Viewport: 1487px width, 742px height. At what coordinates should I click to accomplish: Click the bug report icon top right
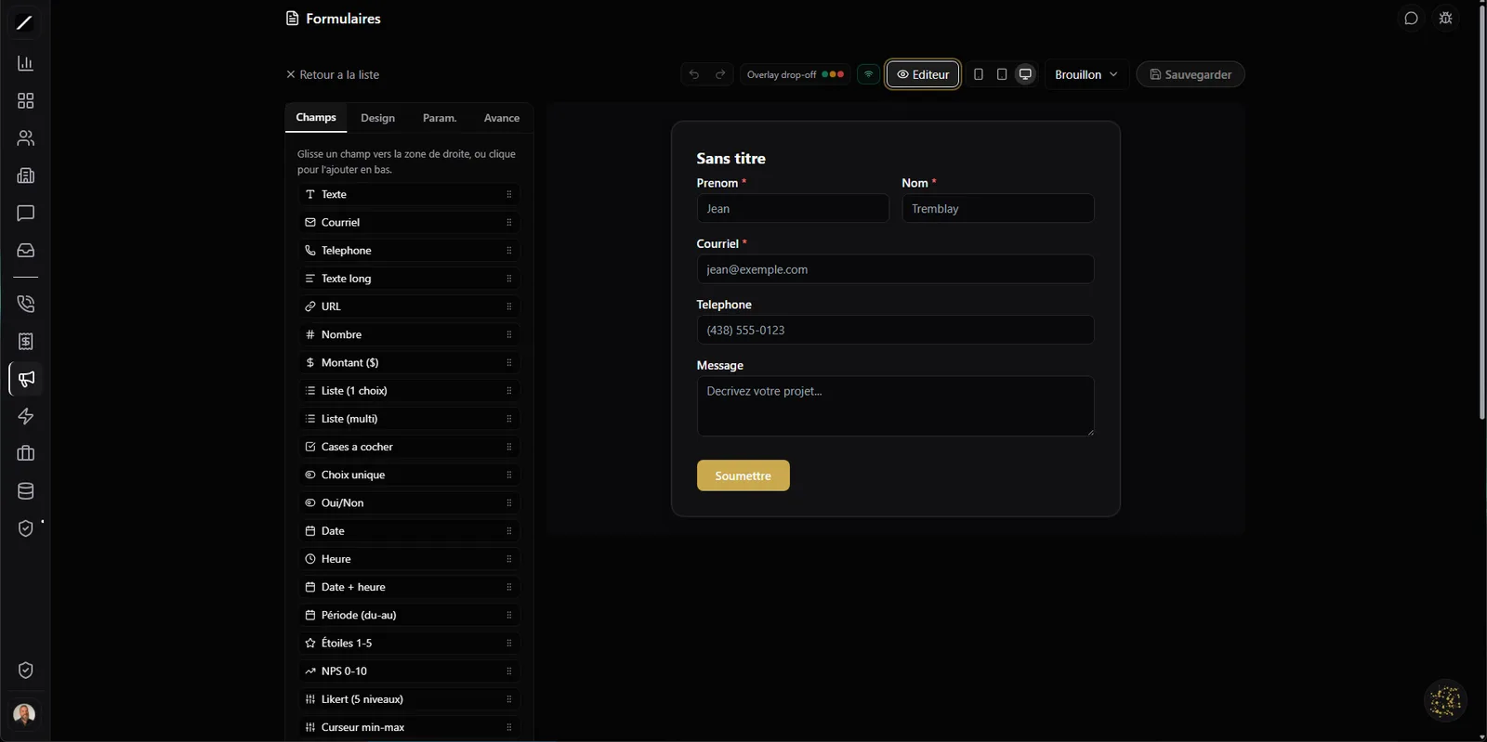(x=1445, y=19)
